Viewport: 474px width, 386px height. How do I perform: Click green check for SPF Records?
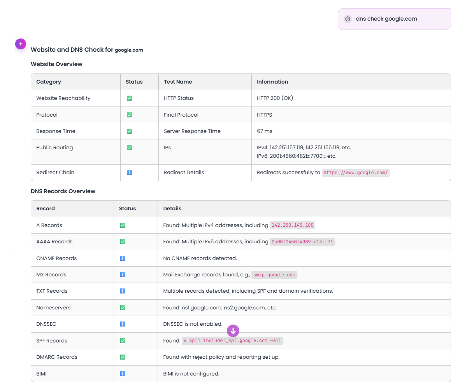(x=123, y=341)
